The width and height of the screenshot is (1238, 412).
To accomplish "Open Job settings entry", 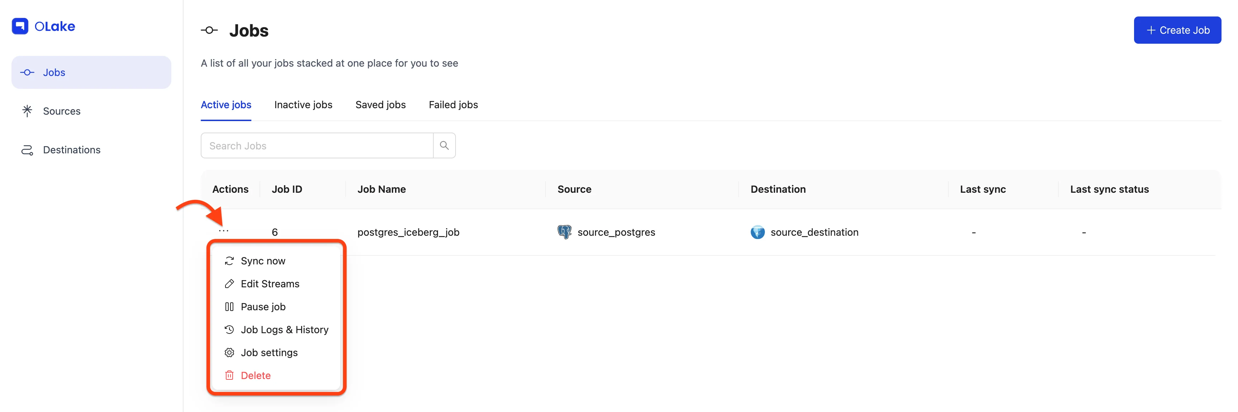I will tap(269, 353).
